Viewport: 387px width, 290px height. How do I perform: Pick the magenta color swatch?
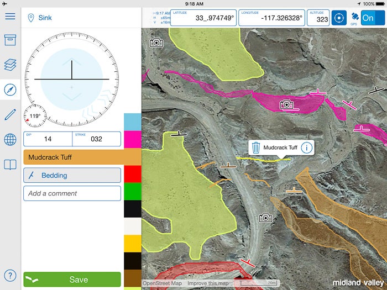click(x=132, y=139)
